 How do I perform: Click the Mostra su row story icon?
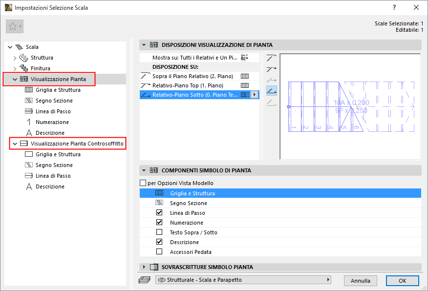[245, 57]
